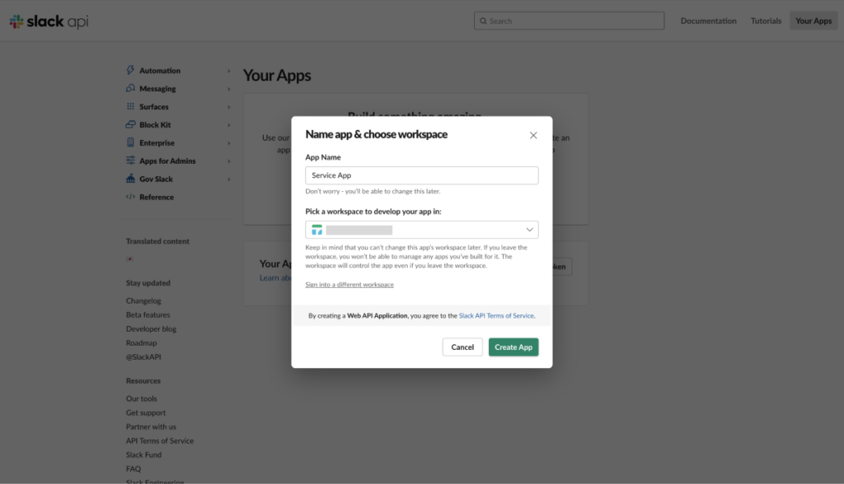Expand the Messaging sidebar section
This screenshot has width=844, height=484.
[229, 89]
